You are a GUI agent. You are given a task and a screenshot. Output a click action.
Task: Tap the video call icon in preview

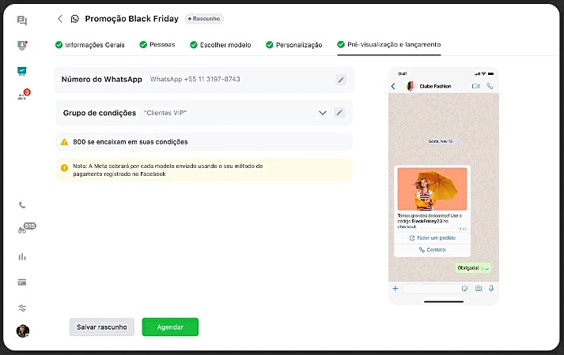(x=476, y=86)
